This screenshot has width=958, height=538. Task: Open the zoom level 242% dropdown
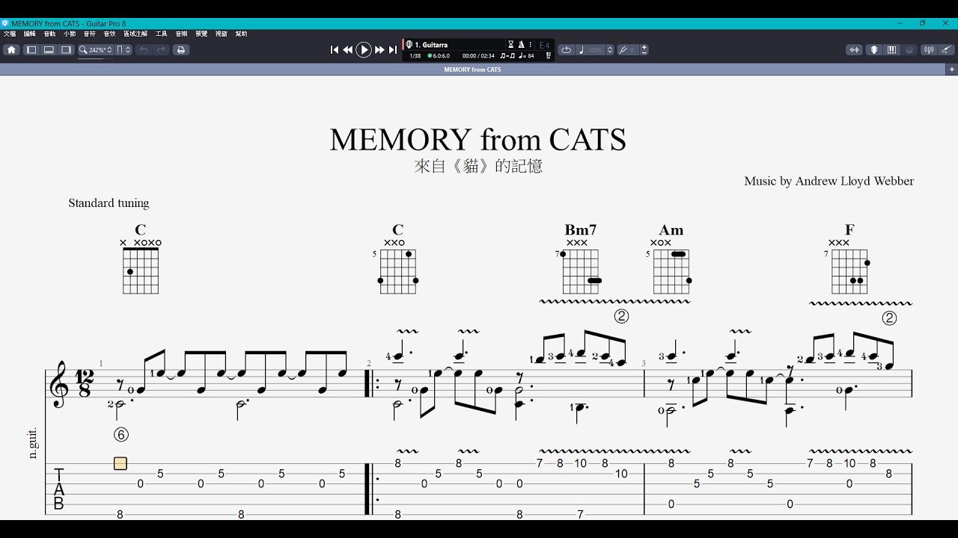(x=97, y=50)
